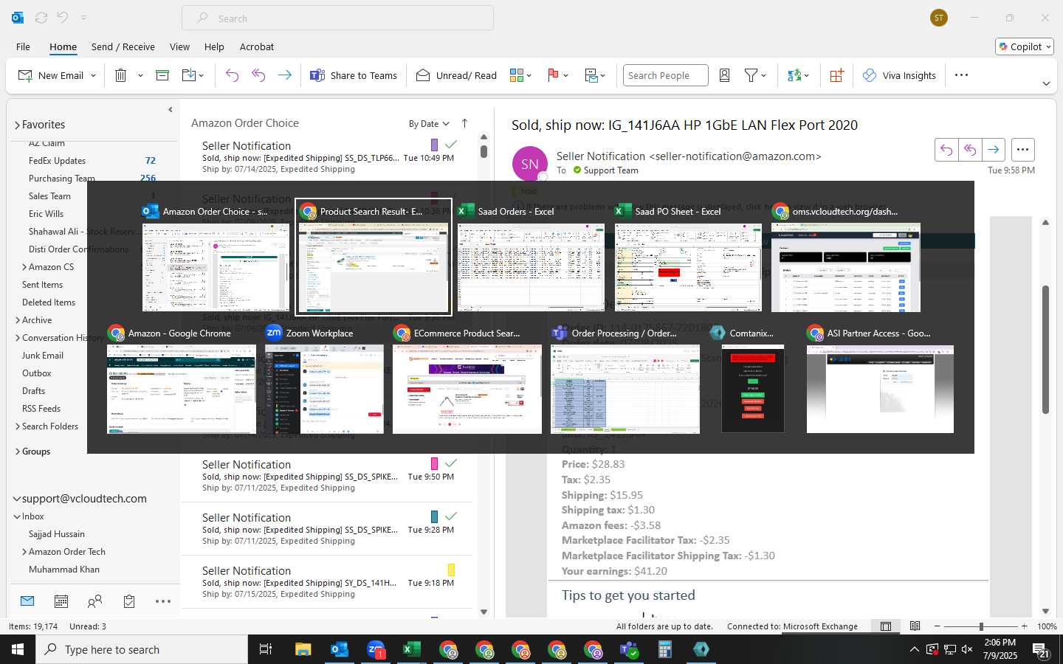Viewport: 1063px width, 664px height.
Task: Click the ribbon Reply All icon
Action: click(258, 75)
